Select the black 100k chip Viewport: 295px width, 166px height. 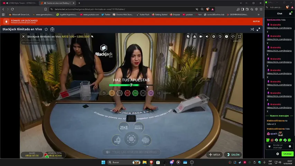tap(143, 93)
